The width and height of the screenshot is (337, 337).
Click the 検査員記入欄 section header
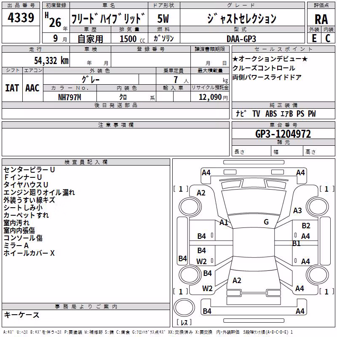tap(86, 162)
